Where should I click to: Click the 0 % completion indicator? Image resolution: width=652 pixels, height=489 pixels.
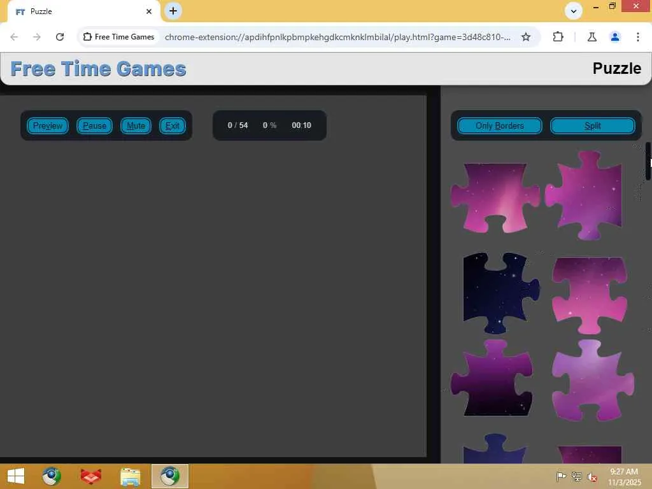coord(269,125)
